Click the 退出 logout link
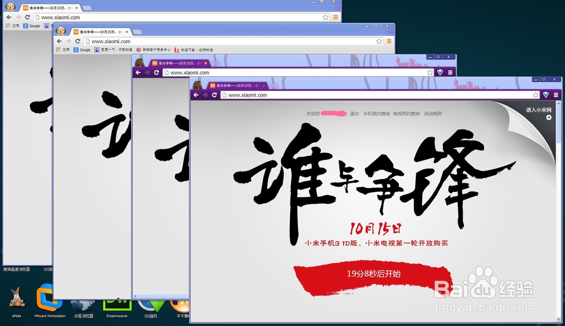Screen dimensions: 565x326 tap(354, 114)
